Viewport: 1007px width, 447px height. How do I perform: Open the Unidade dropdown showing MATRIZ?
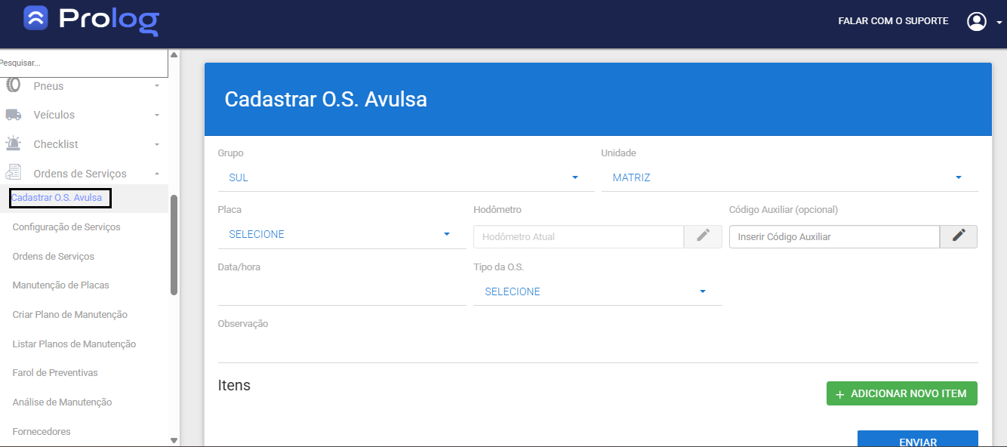pyautogui.click(x=788, y=177)
